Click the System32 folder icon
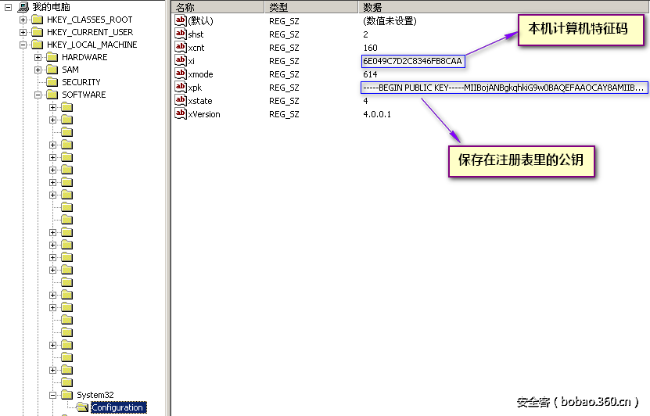Screen dimensions: 650x416 (x=67, y=394)
